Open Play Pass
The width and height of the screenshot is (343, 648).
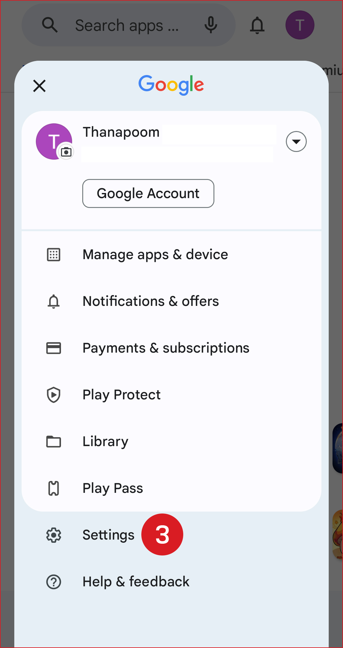(113, 488)
